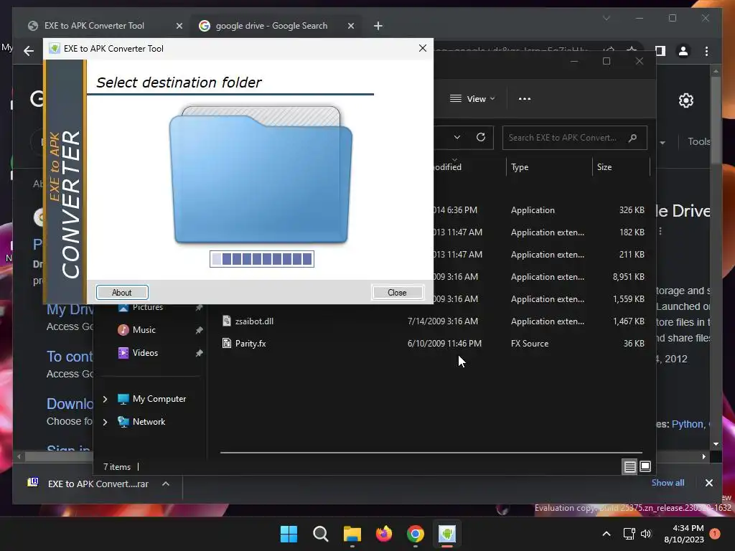This screenshot has width=735, height=551.
Task: Click the About button in converter dialog
Action: coord(122,293)
